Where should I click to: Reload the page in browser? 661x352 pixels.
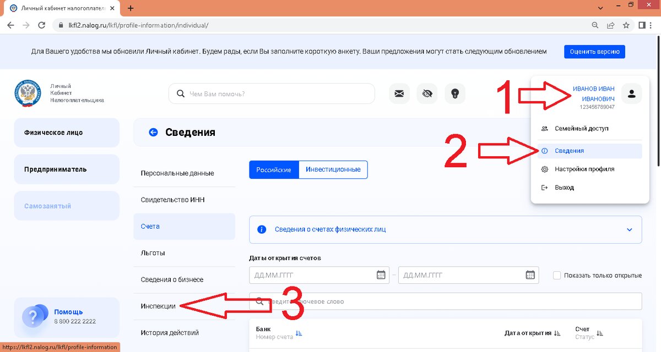click(x=41, y=25)
